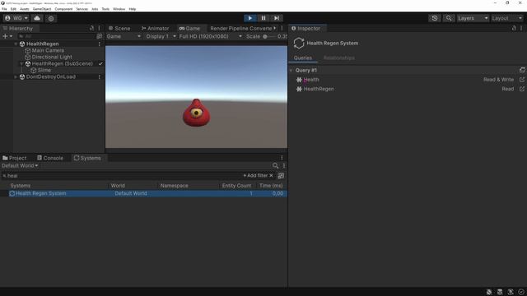527x296 pixels.
Task: Open the Inspector three-dot menu
Action: pyautogui.click(x=521, y=28)
